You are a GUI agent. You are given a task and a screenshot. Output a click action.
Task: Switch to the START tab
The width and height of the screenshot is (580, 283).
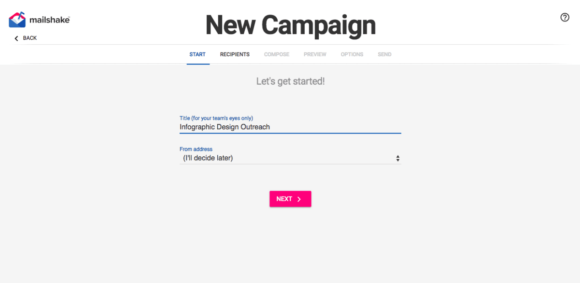point(198,54)
